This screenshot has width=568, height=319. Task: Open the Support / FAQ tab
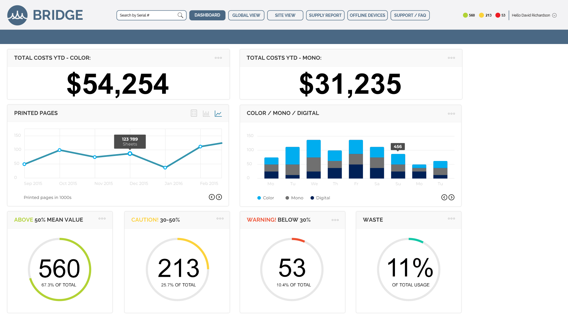point(410,15)
